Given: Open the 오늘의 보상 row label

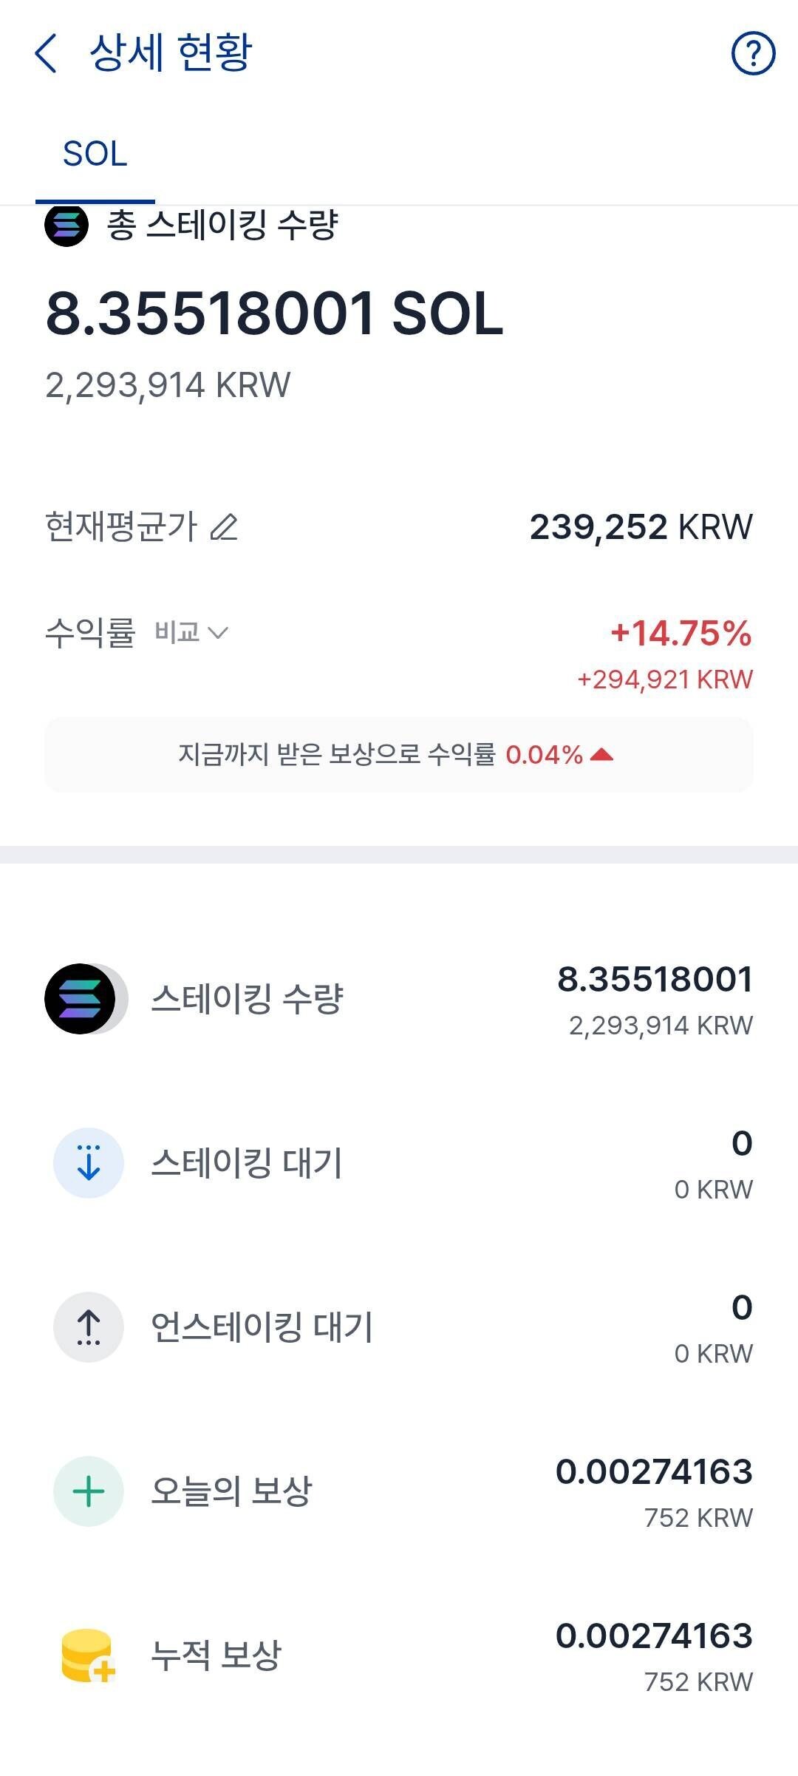Looking at the screenshot, I should (x=231, y=1491).
